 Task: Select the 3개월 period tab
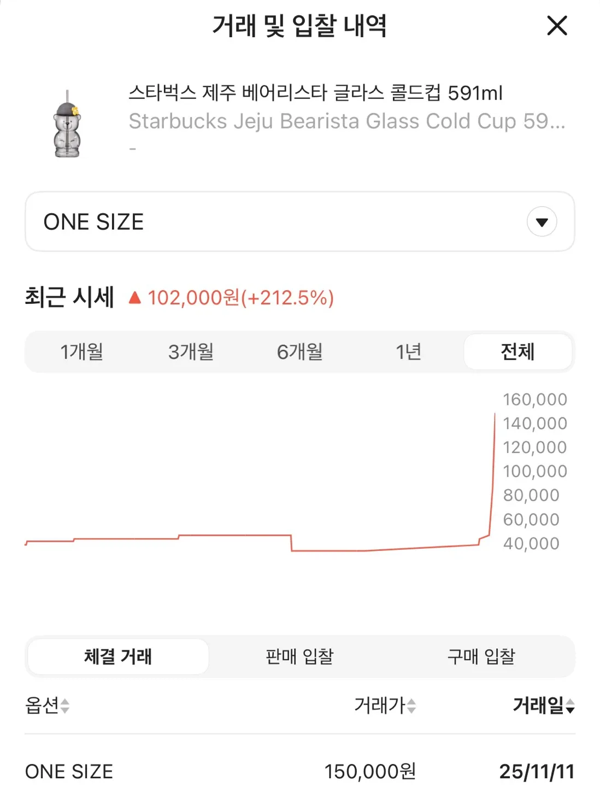[191, 352]
